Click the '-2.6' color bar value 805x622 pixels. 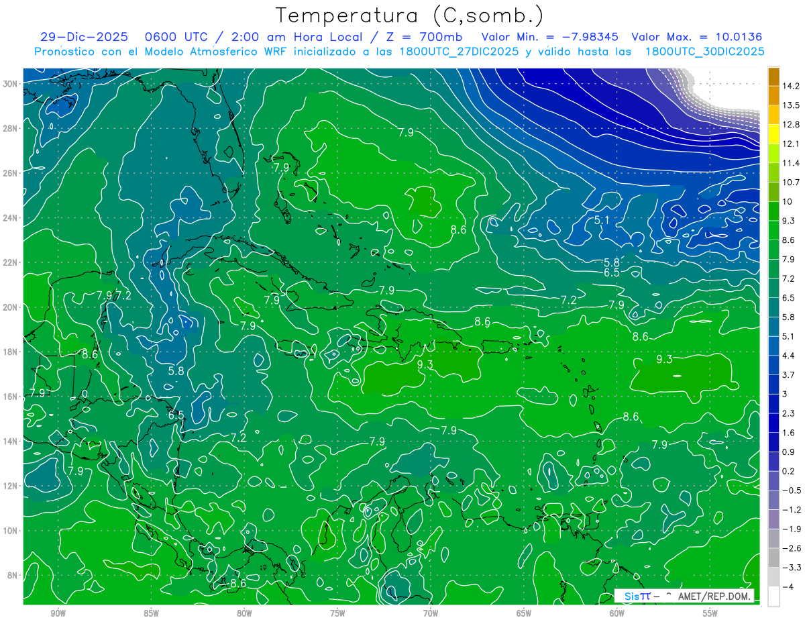792,548
